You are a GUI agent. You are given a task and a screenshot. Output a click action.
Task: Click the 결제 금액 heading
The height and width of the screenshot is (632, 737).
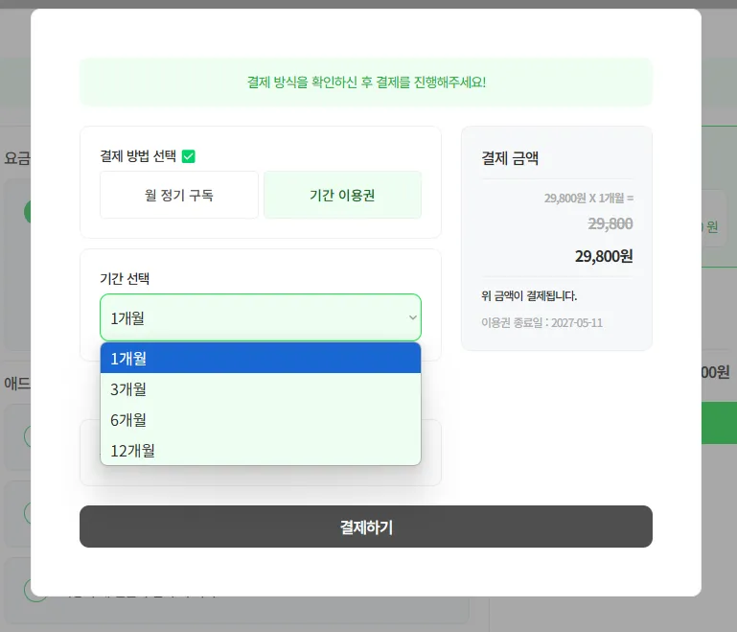510,158
